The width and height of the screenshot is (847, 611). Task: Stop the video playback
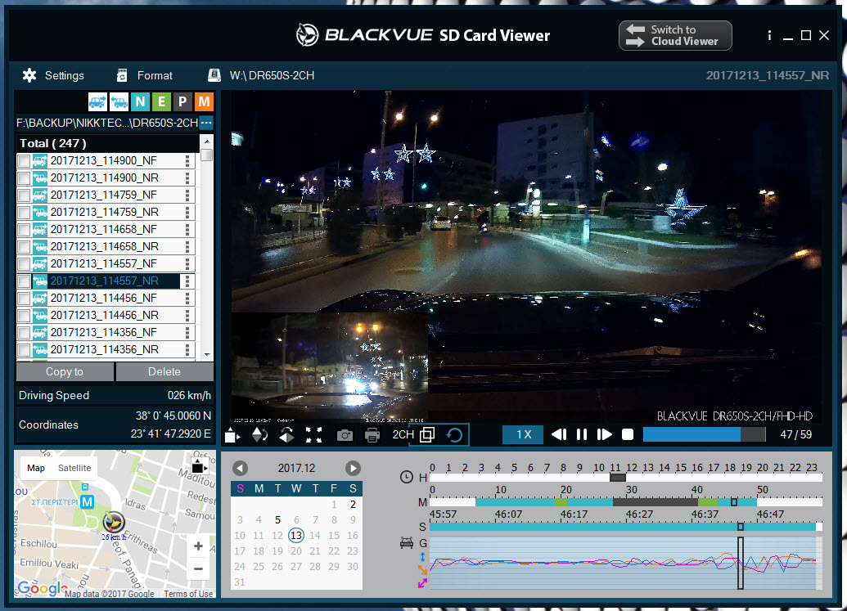click(x=628, y=434)
